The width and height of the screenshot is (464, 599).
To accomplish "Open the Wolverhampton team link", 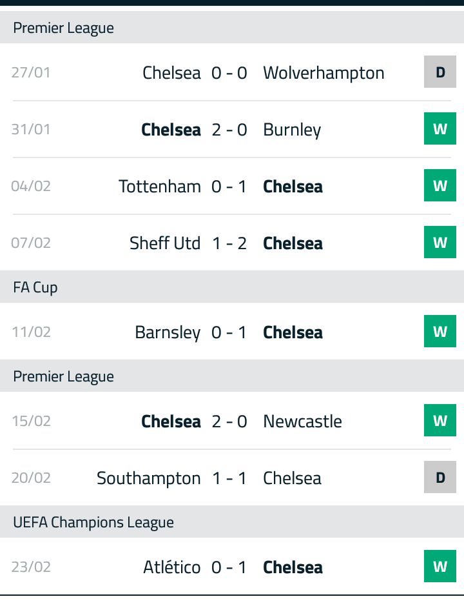I will click(x=324, y=73).
